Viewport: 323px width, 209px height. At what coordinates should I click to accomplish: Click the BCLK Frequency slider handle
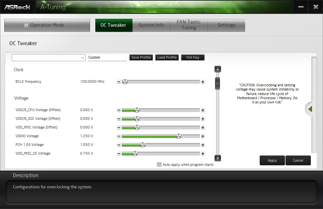pyautogui.click(x=125, y=82)
